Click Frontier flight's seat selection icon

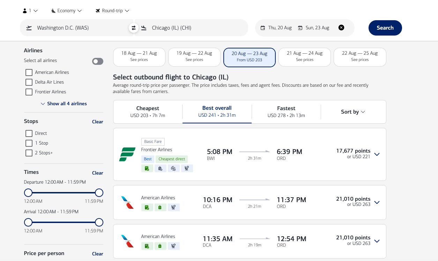187,168
